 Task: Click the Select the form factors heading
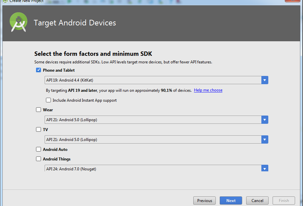[x=93, y=53]
